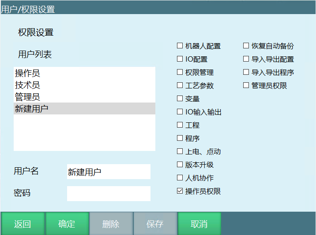Enable the 恢复自动备份 checkbox
Image resolution: width=316 pixels, height=235 pixels.
(x=246, y=46)
